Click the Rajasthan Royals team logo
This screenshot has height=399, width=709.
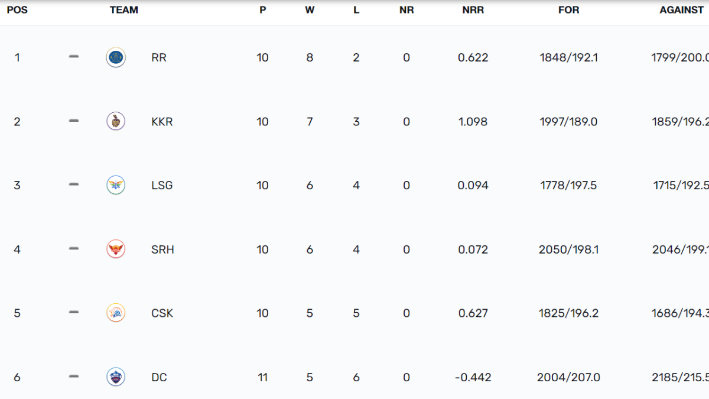point(116,57)
